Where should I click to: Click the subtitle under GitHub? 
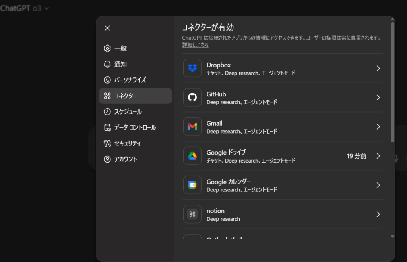(242, 103)
